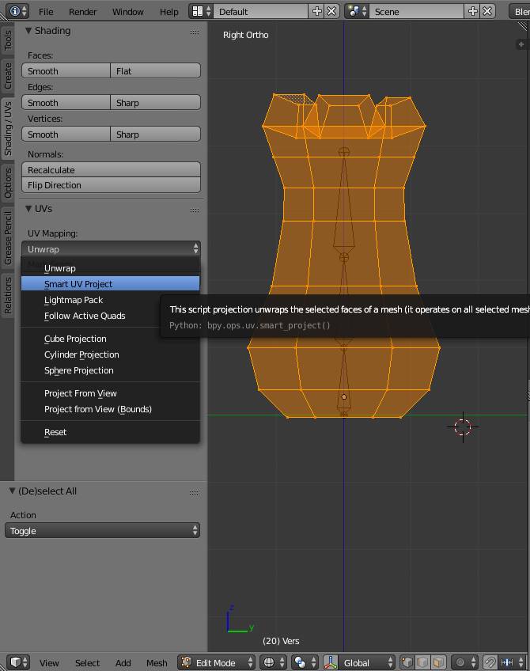The width and height of the screenshot is (530, 671).
Task: Click the Shading panel grip dots
Action: 195,32
